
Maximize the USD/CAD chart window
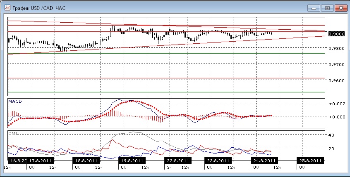click(328, 8)
